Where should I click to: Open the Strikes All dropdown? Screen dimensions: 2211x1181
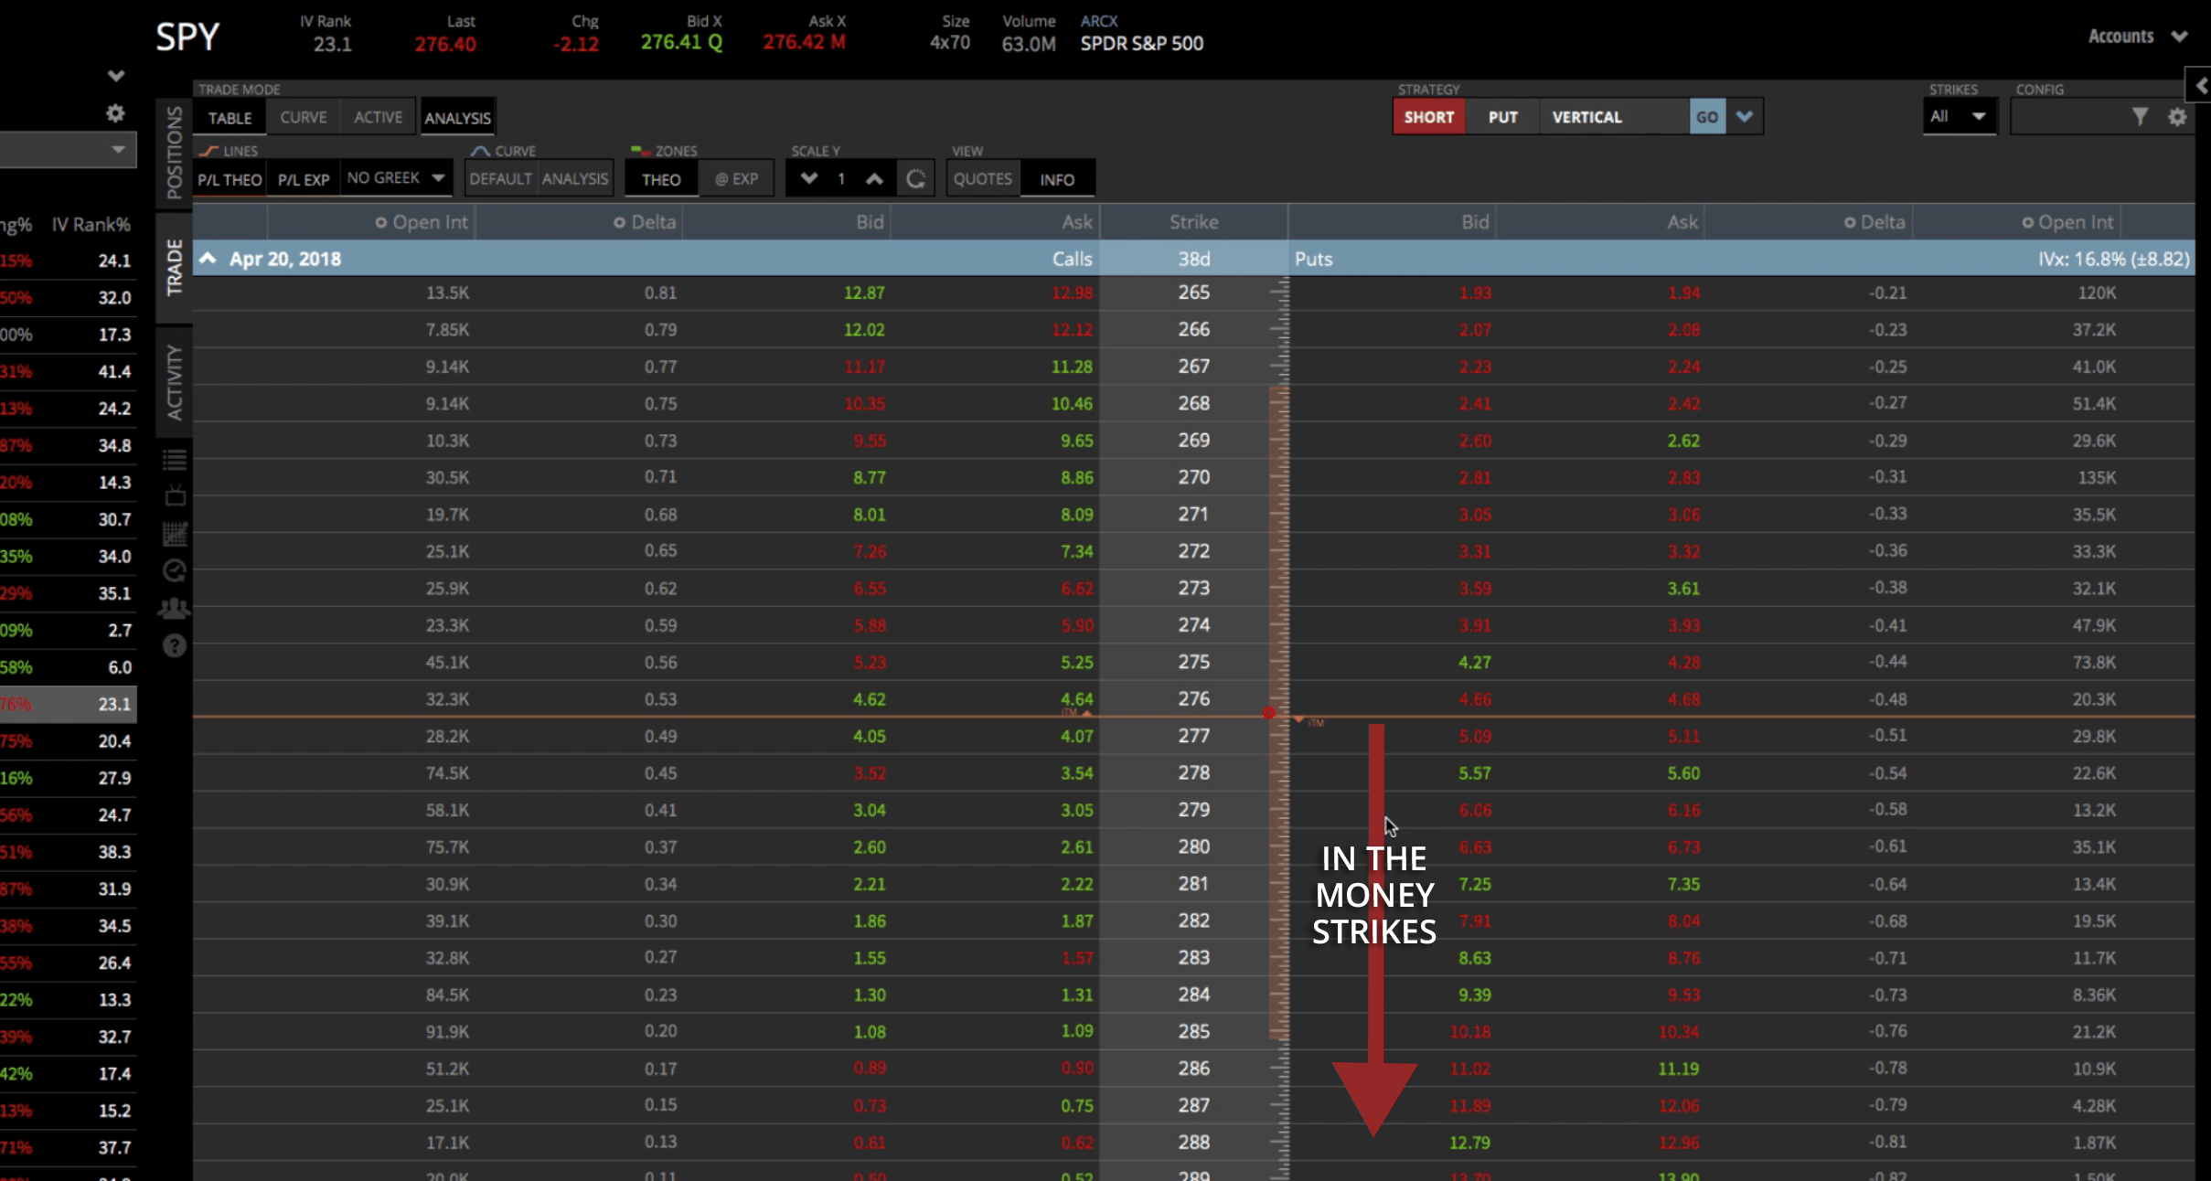(1960, 116)
